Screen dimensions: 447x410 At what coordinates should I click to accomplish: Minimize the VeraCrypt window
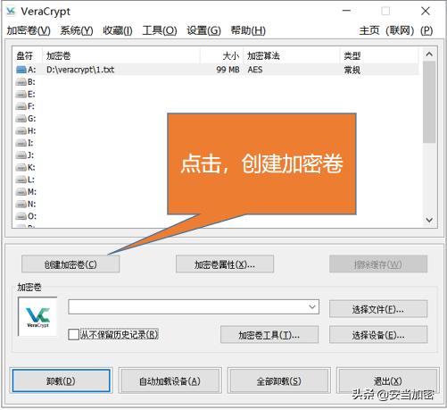click(x=346, y=11)
